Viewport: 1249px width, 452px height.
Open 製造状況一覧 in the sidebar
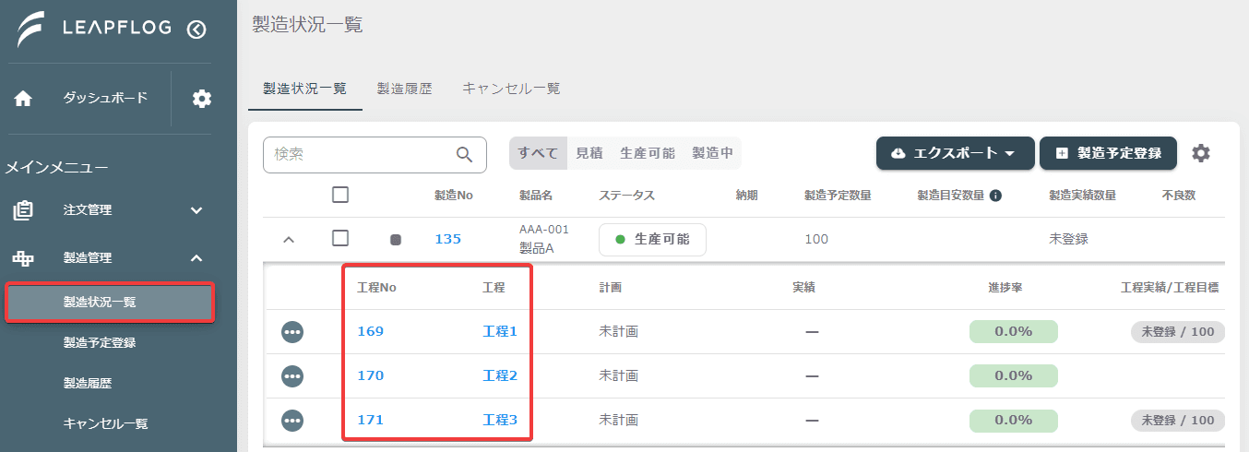[110, 303]
